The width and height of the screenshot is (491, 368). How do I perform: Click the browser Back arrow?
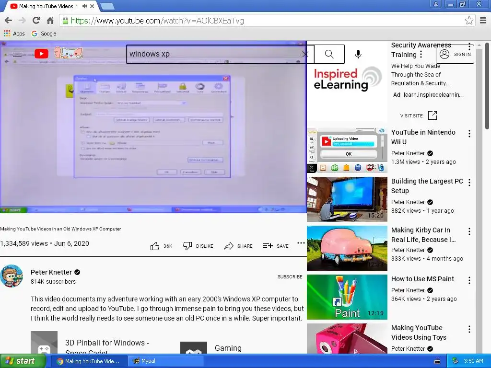(8, 21)
